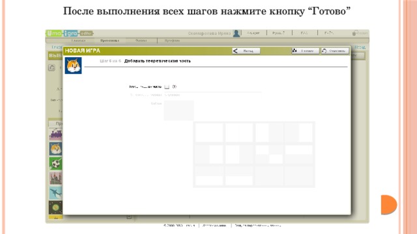Click the user profile avatar icon
This screenshot has height=234, width=417.
click(x=236, y=33)
